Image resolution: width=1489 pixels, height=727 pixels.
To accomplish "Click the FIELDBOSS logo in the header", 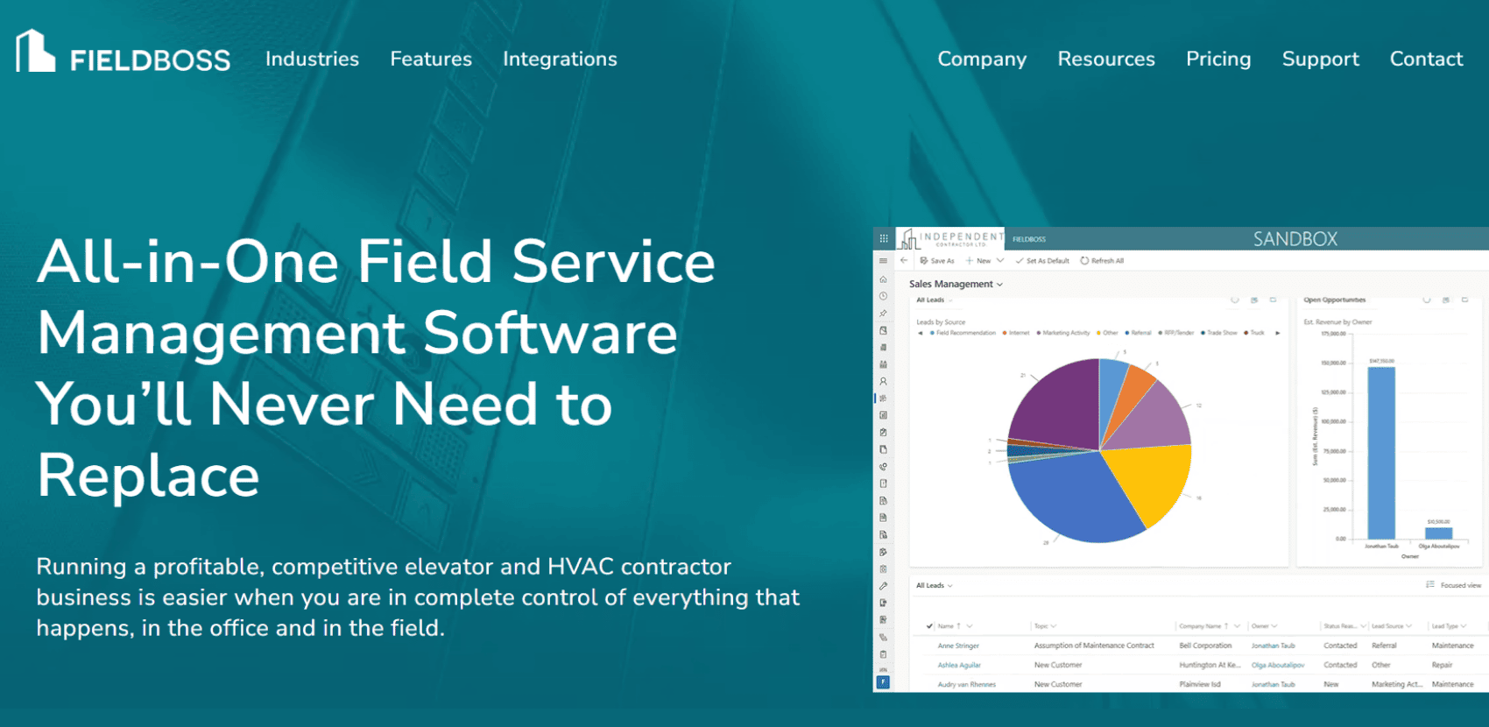I will click(123, 53).
